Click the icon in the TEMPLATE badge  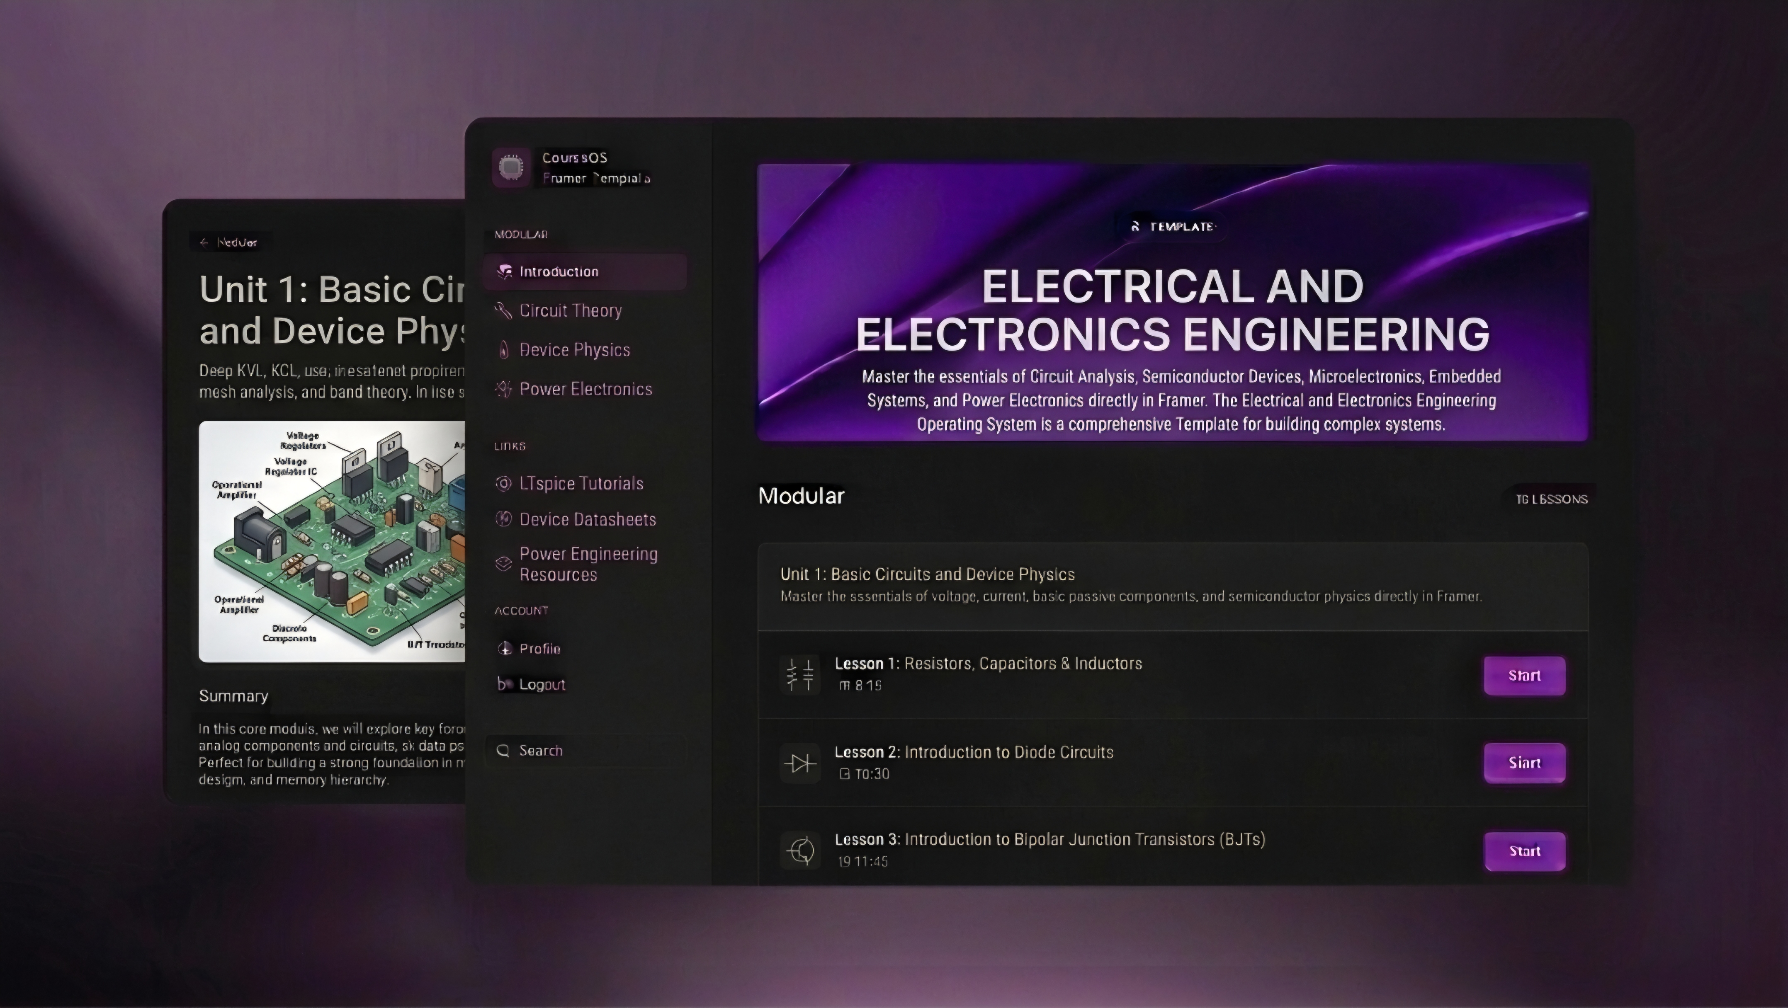(1136, 226)
